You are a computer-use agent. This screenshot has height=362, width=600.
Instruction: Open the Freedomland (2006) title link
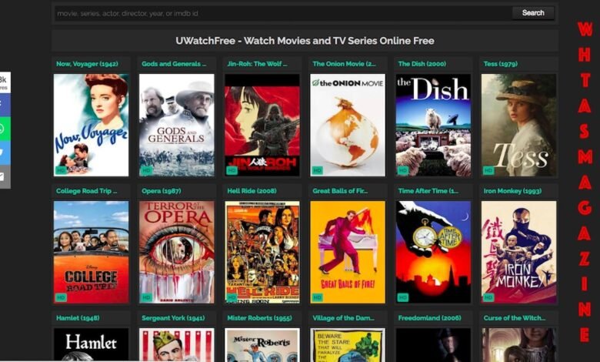point(429,318)
